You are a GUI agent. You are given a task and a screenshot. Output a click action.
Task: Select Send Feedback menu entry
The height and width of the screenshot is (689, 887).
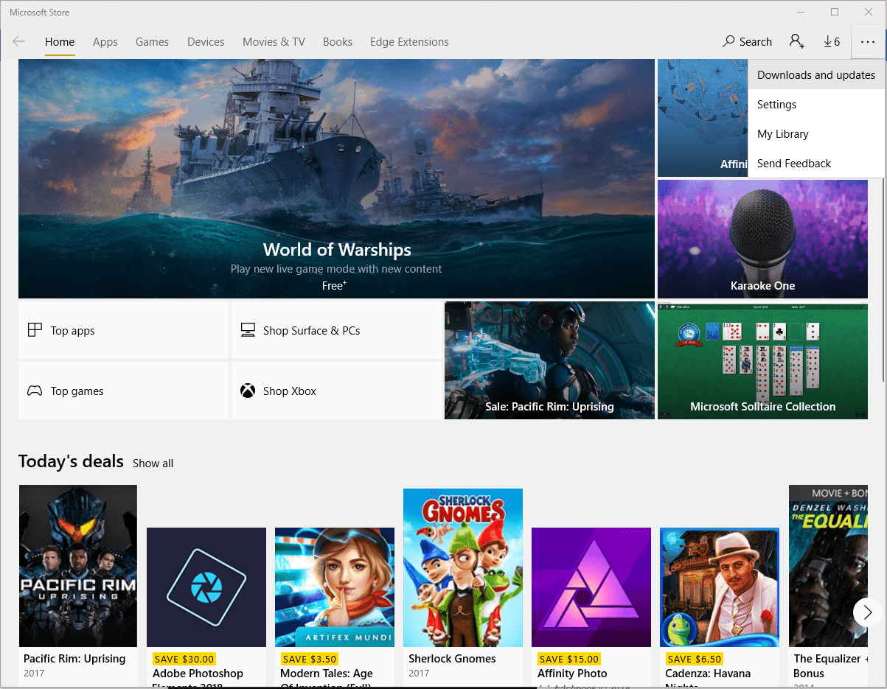point(816,164)
